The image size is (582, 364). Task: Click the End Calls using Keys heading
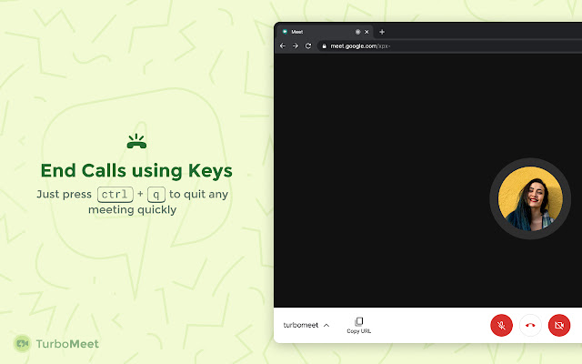click(x=136, y=171)
